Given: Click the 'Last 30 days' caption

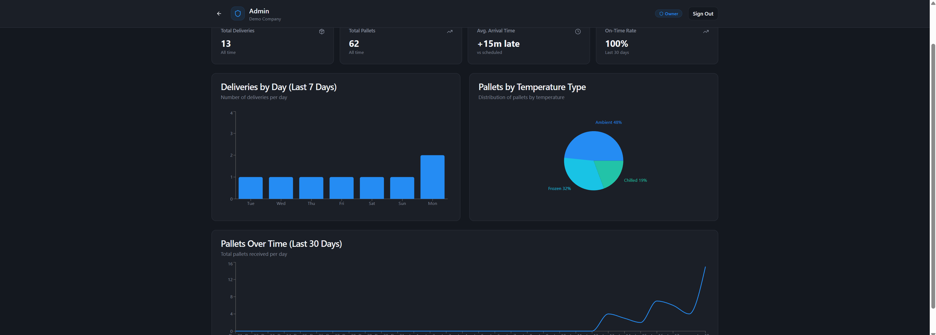Looking at the screenshot, I should (617, 52).
